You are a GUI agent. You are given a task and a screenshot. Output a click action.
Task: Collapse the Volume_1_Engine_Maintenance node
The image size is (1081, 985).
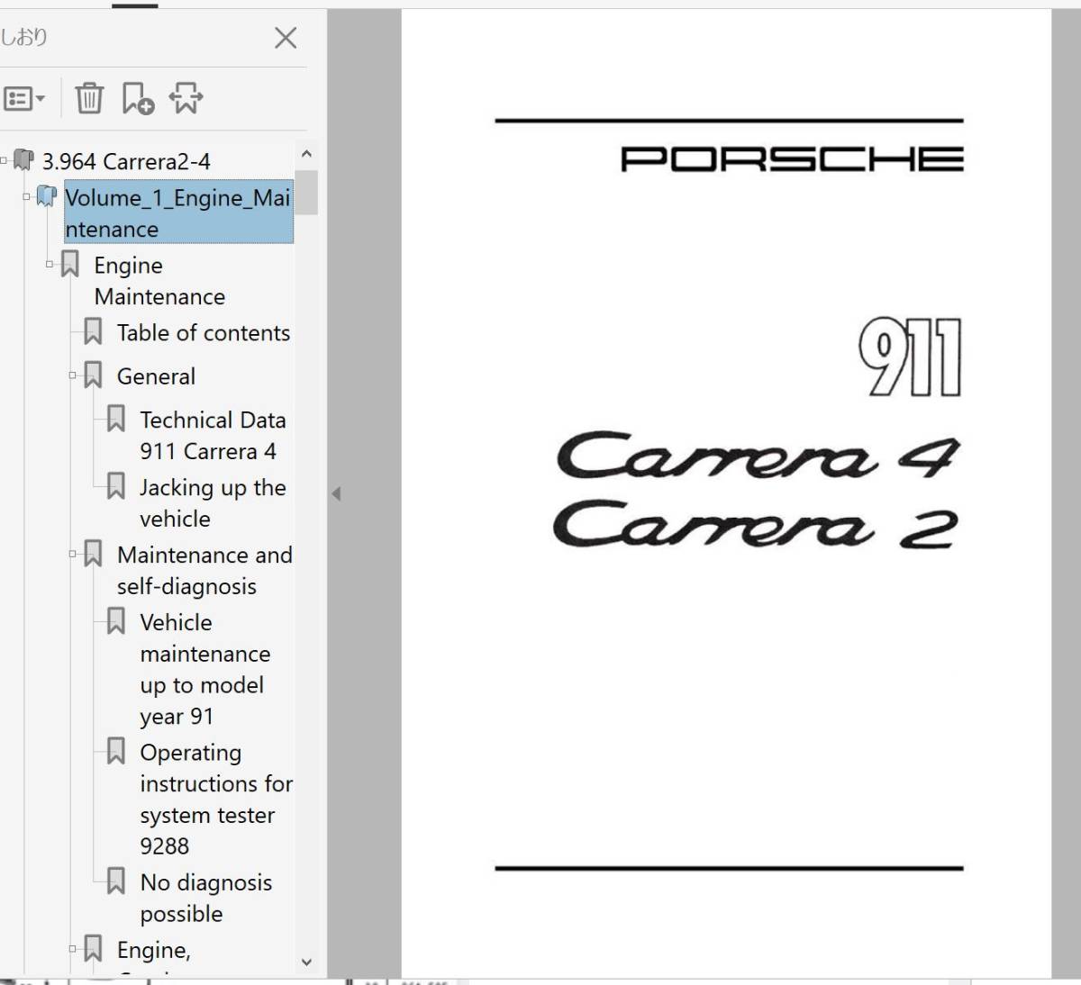pyautogui.click(x=27, y=197)
